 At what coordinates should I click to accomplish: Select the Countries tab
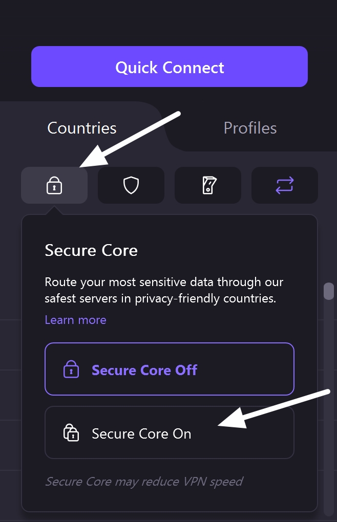pyautogui.click(x=81, y=128)
